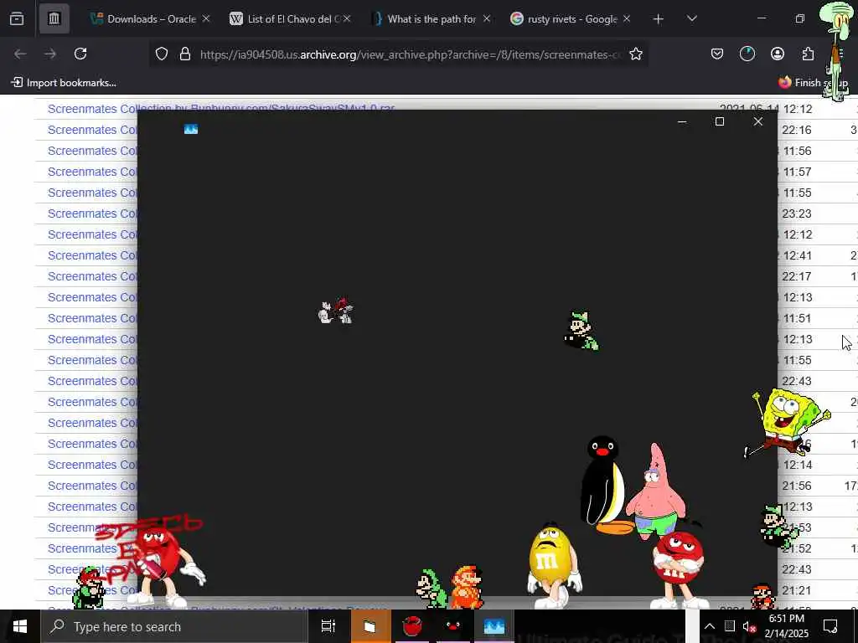Image resolution: width=858 pixels, height=643 pixels.
Task: Open Screenmates Collection link dated 23:23
Action: pyautogui.click(x=92, y=213)
